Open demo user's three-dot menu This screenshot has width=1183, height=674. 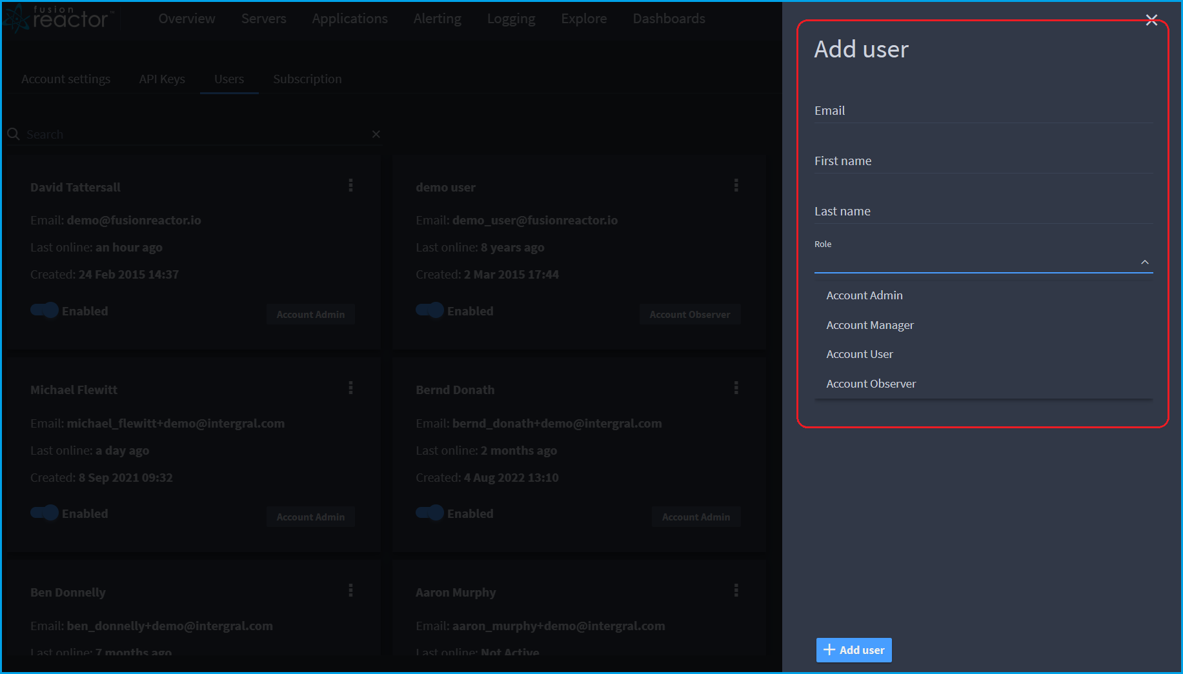click(x=736, y=186)
